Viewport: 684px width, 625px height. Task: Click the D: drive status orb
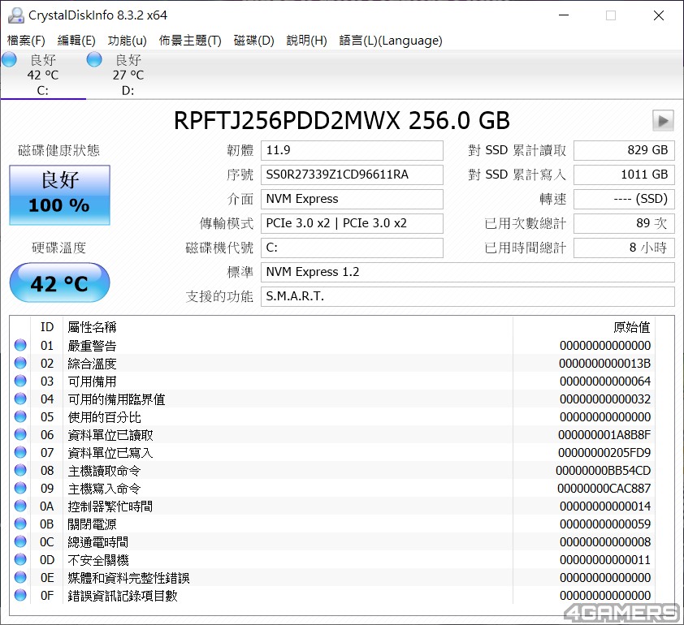[94, 60]
